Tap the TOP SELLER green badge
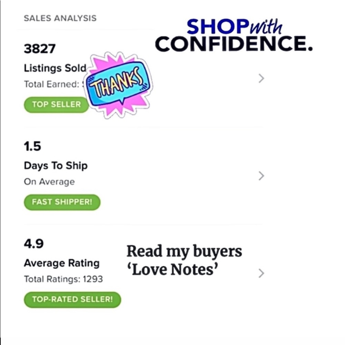Image resolution: width=345 pixels, height=345 pixels. tap(56, 105)
